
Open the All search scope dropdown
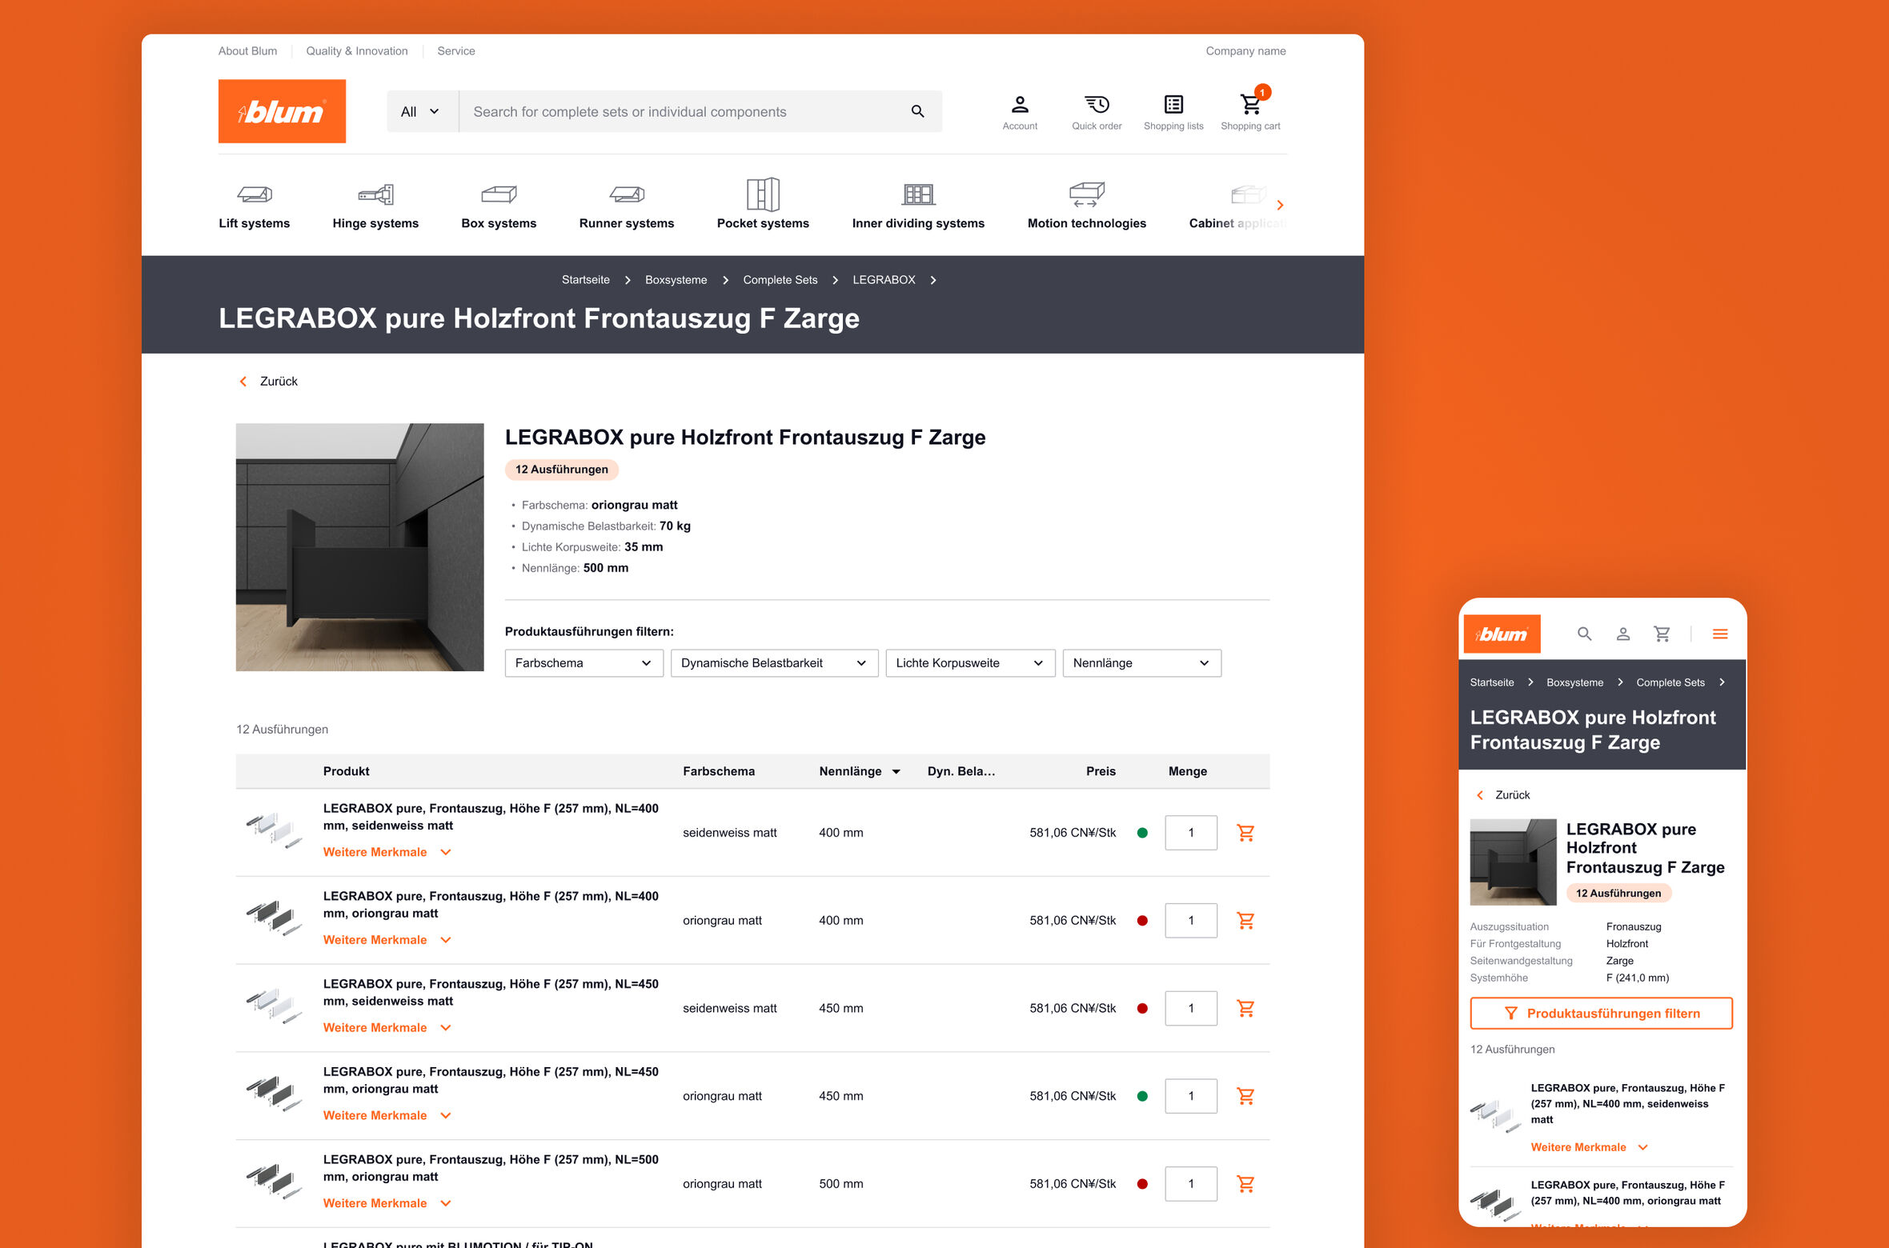pos(419,111)
